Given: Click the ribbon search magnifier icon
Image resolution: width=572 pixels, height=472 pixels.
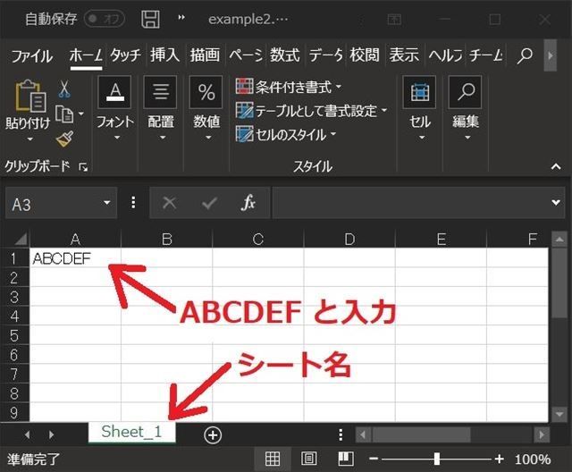Looking at the screenshot, I should tap(525, 55).
